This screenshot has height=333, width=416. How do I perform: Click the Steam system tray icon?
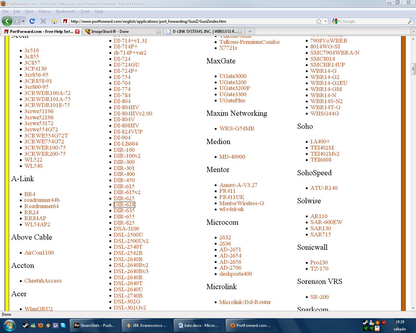coord(365,323)
